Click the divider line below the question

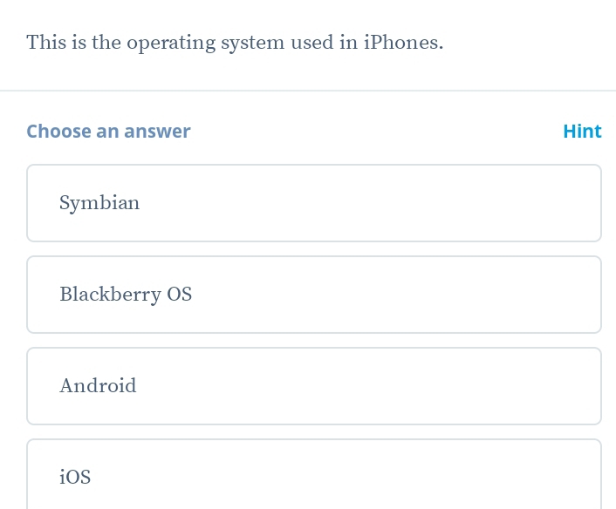[308, 90]
